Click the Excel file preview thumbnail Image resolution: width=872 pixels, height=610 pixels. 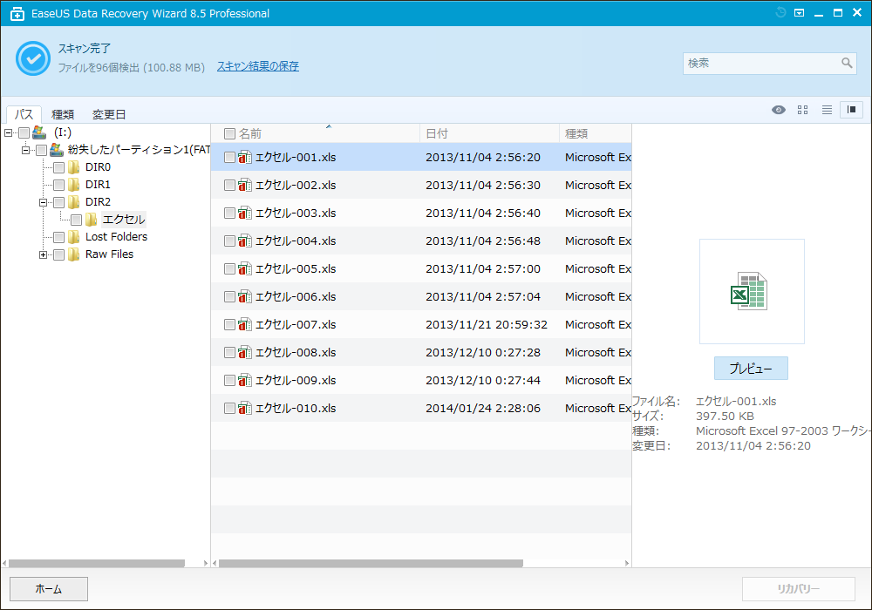[x=752, y=291]
